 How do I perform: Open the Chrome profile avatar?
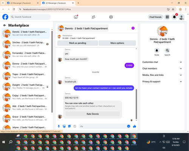click(180, 9)
